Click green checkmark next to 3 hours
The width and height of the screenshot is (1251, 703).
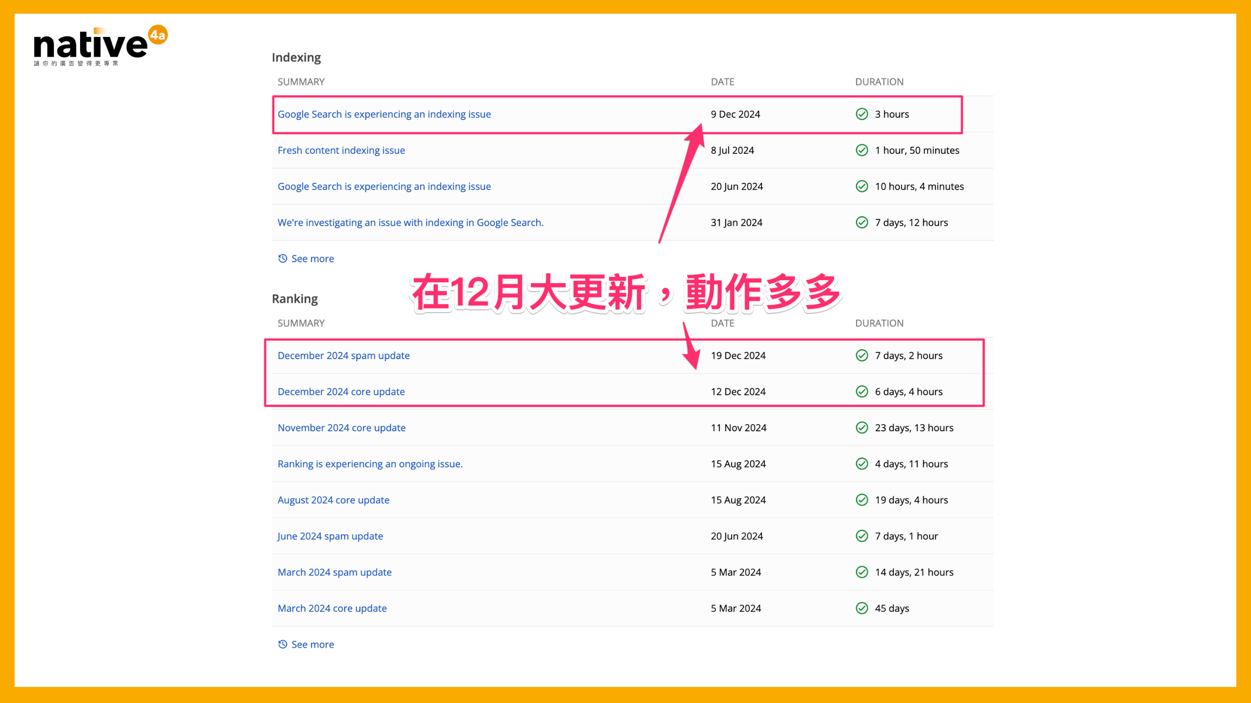(861, 114)
